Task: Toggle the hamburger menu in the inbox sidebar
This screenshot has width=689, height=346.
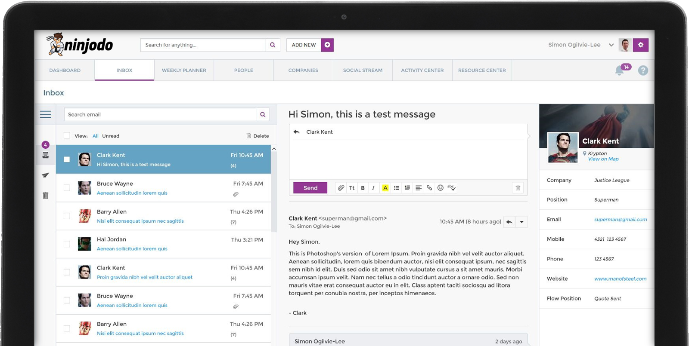Action: (x=46, y=114)
